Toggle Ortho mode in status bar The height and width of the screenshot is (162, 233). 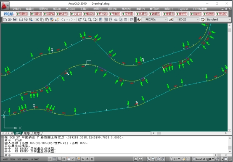coord(59,159)
